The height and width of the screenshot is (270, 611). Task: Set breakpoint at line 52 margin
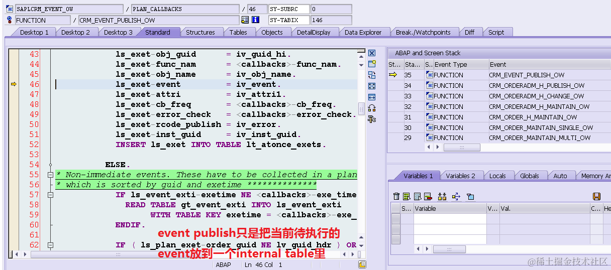click(x=14, y=145)
